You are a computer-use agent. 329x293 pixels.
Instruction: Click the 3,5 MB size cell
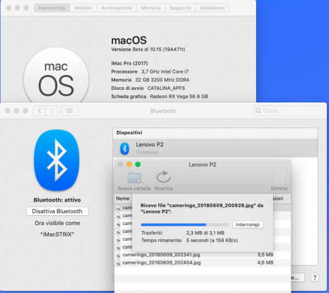tap(265, 255)
